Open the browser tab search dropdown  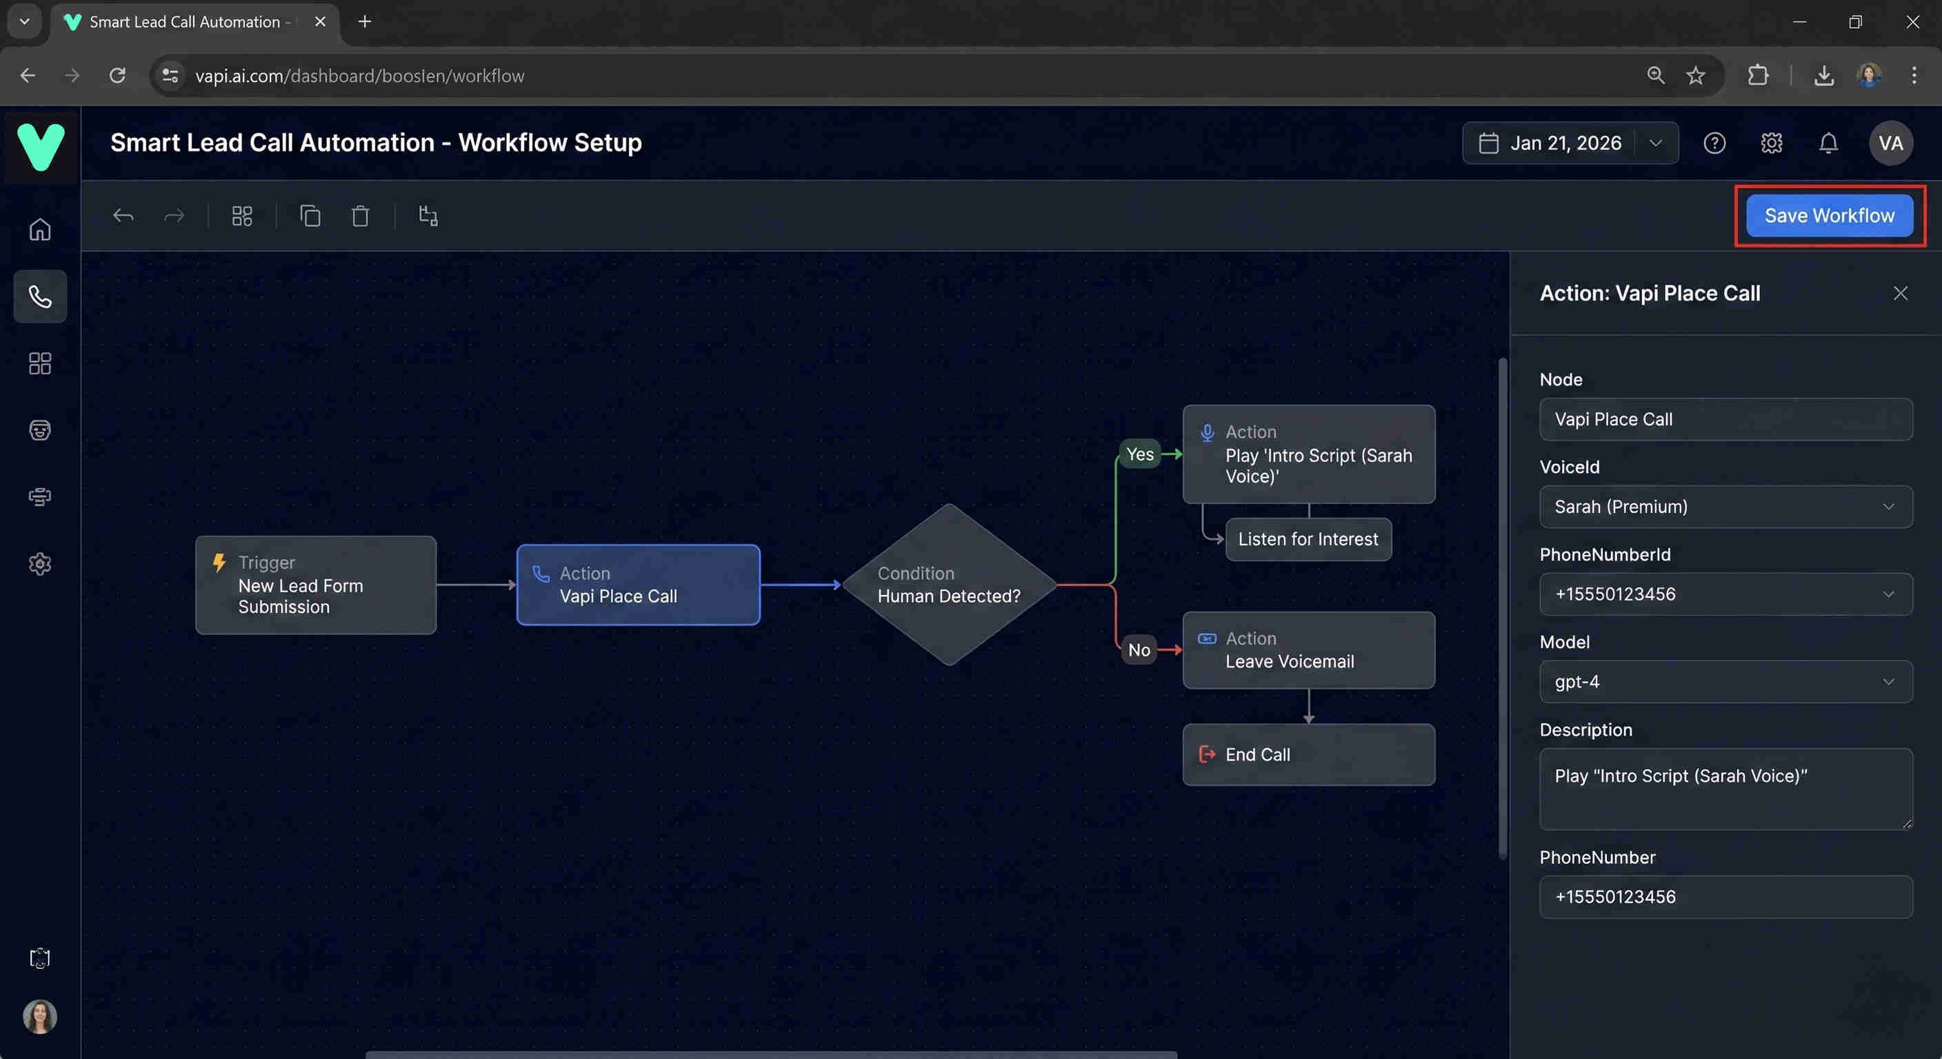pyautogui.click(x=24, y=22)
